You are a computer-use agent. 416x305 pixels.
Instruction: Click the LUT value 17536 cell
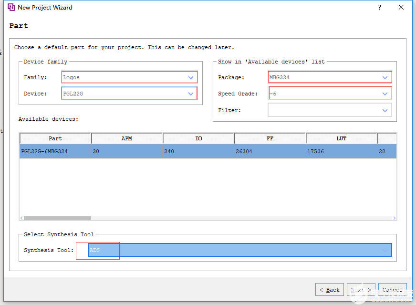click(342, 151)
